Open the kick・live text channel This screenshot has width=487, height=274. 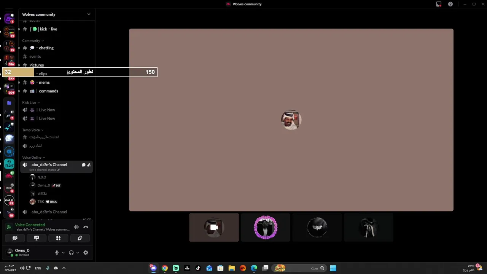point(56,29)
